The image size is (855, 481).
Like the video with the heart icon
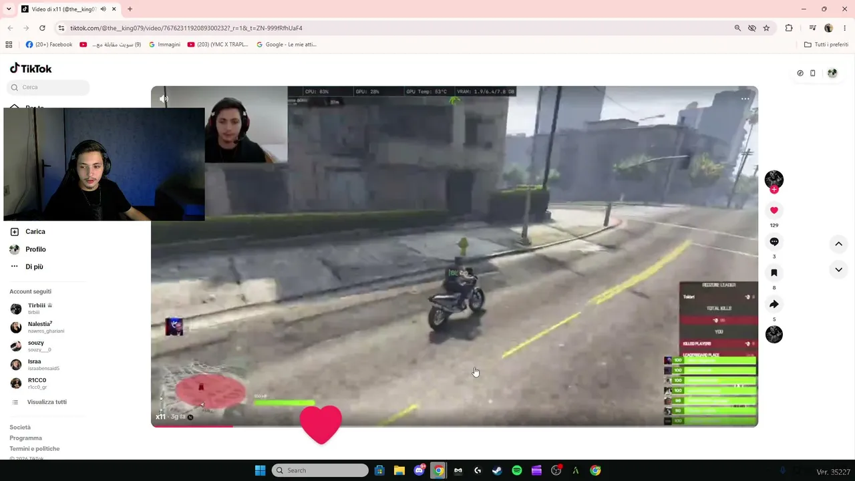pos(774,210)
